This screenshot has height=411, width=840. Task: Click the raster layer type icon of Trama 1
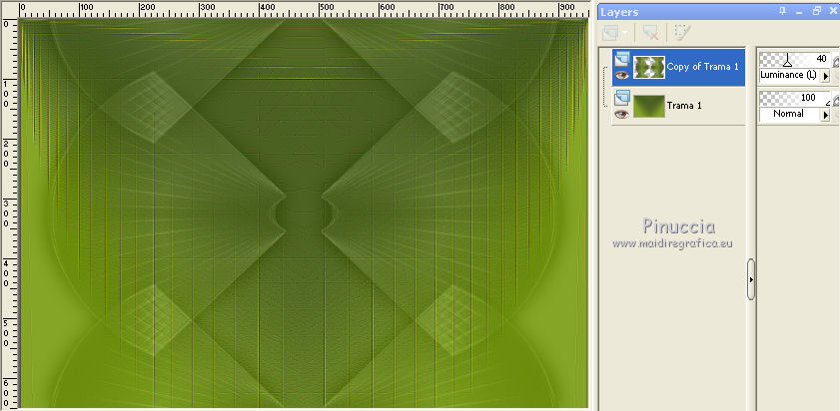pyautogui.click(x=622, y=97)
